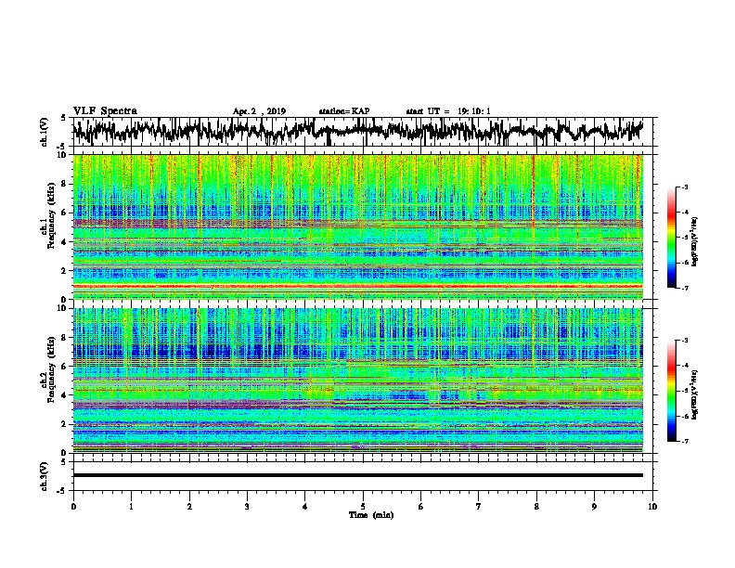Click the ch.1 colorbar '-3' label
Image resolution: width=735 pixels, height=568 pixels.
coord(685,187)
